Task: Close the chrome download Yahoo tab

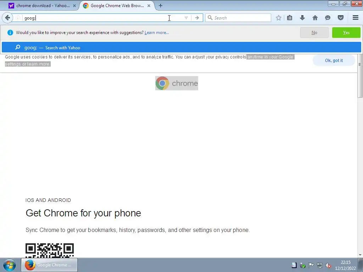Action: tap(74, 6)
